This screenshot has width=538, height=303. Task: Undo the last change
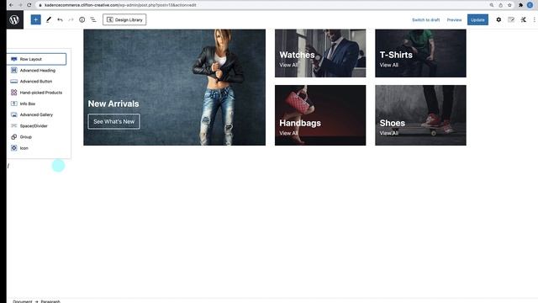[60, 20]
